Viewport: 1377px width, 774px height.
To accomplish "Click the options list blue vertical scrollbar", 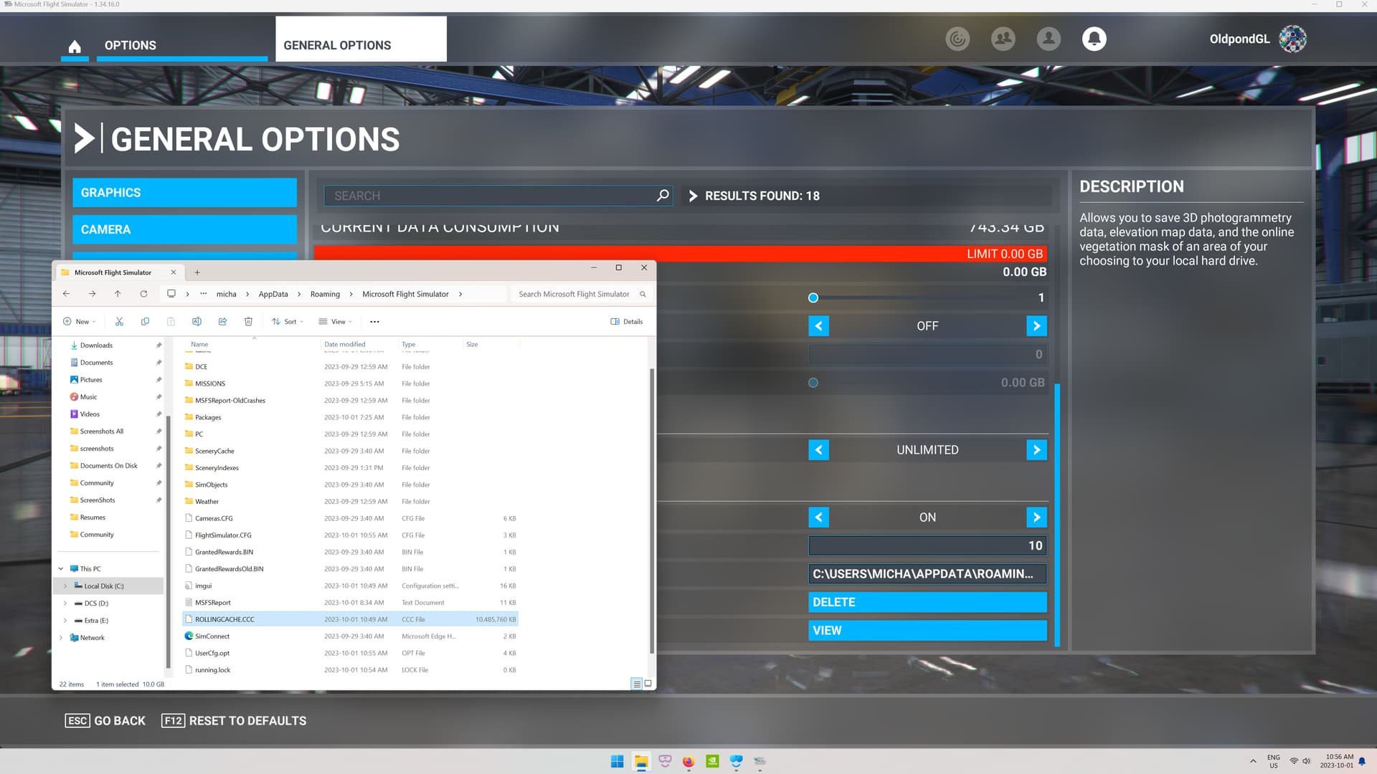I will pos(1057,515).
